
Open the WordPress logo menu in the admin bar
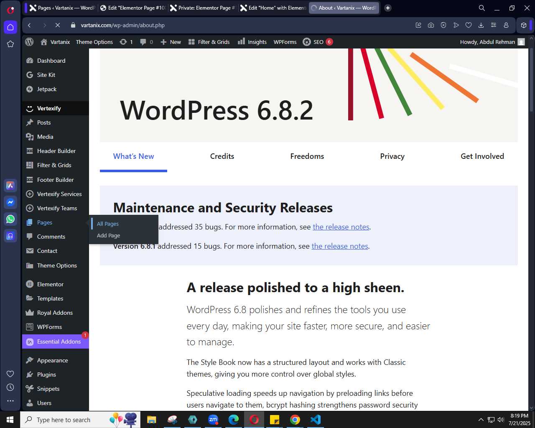(x=29, y=42)
